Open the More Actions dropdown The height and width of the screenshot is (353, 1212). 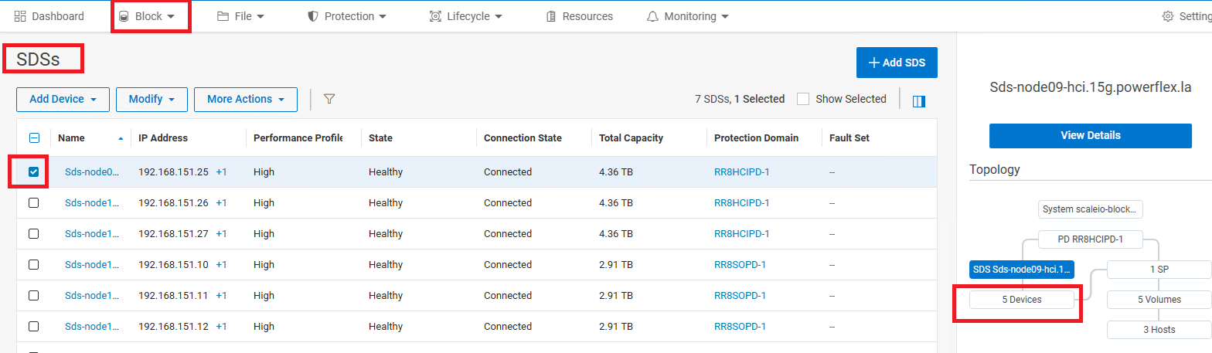coord(246,99)
